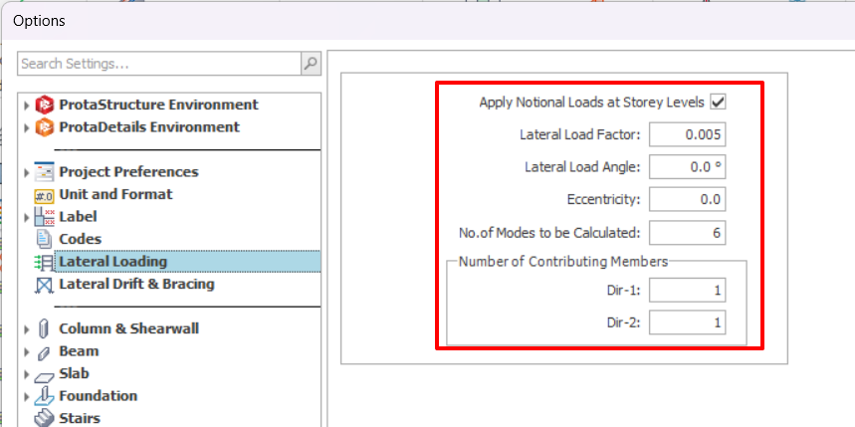855x427 pixels.
Task: Click the ProtaStructure Environment icon
Action: tap(44, 105)
